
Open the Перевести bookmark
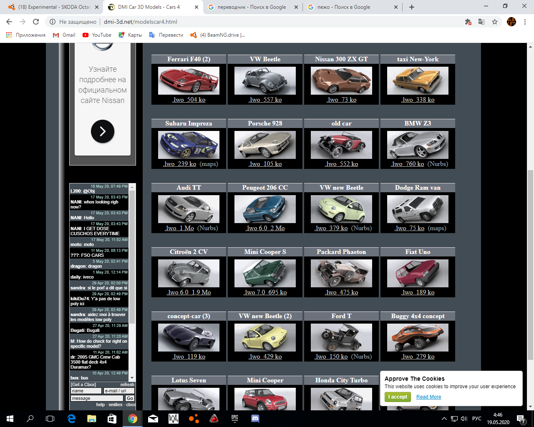166,35
